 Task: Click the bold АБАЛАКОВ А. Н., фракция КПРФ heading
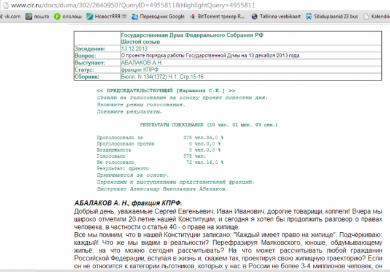[128, 203]
